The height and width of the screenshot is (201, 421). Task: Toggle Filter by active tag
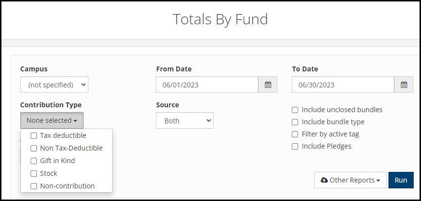click(x=295, y=134)
